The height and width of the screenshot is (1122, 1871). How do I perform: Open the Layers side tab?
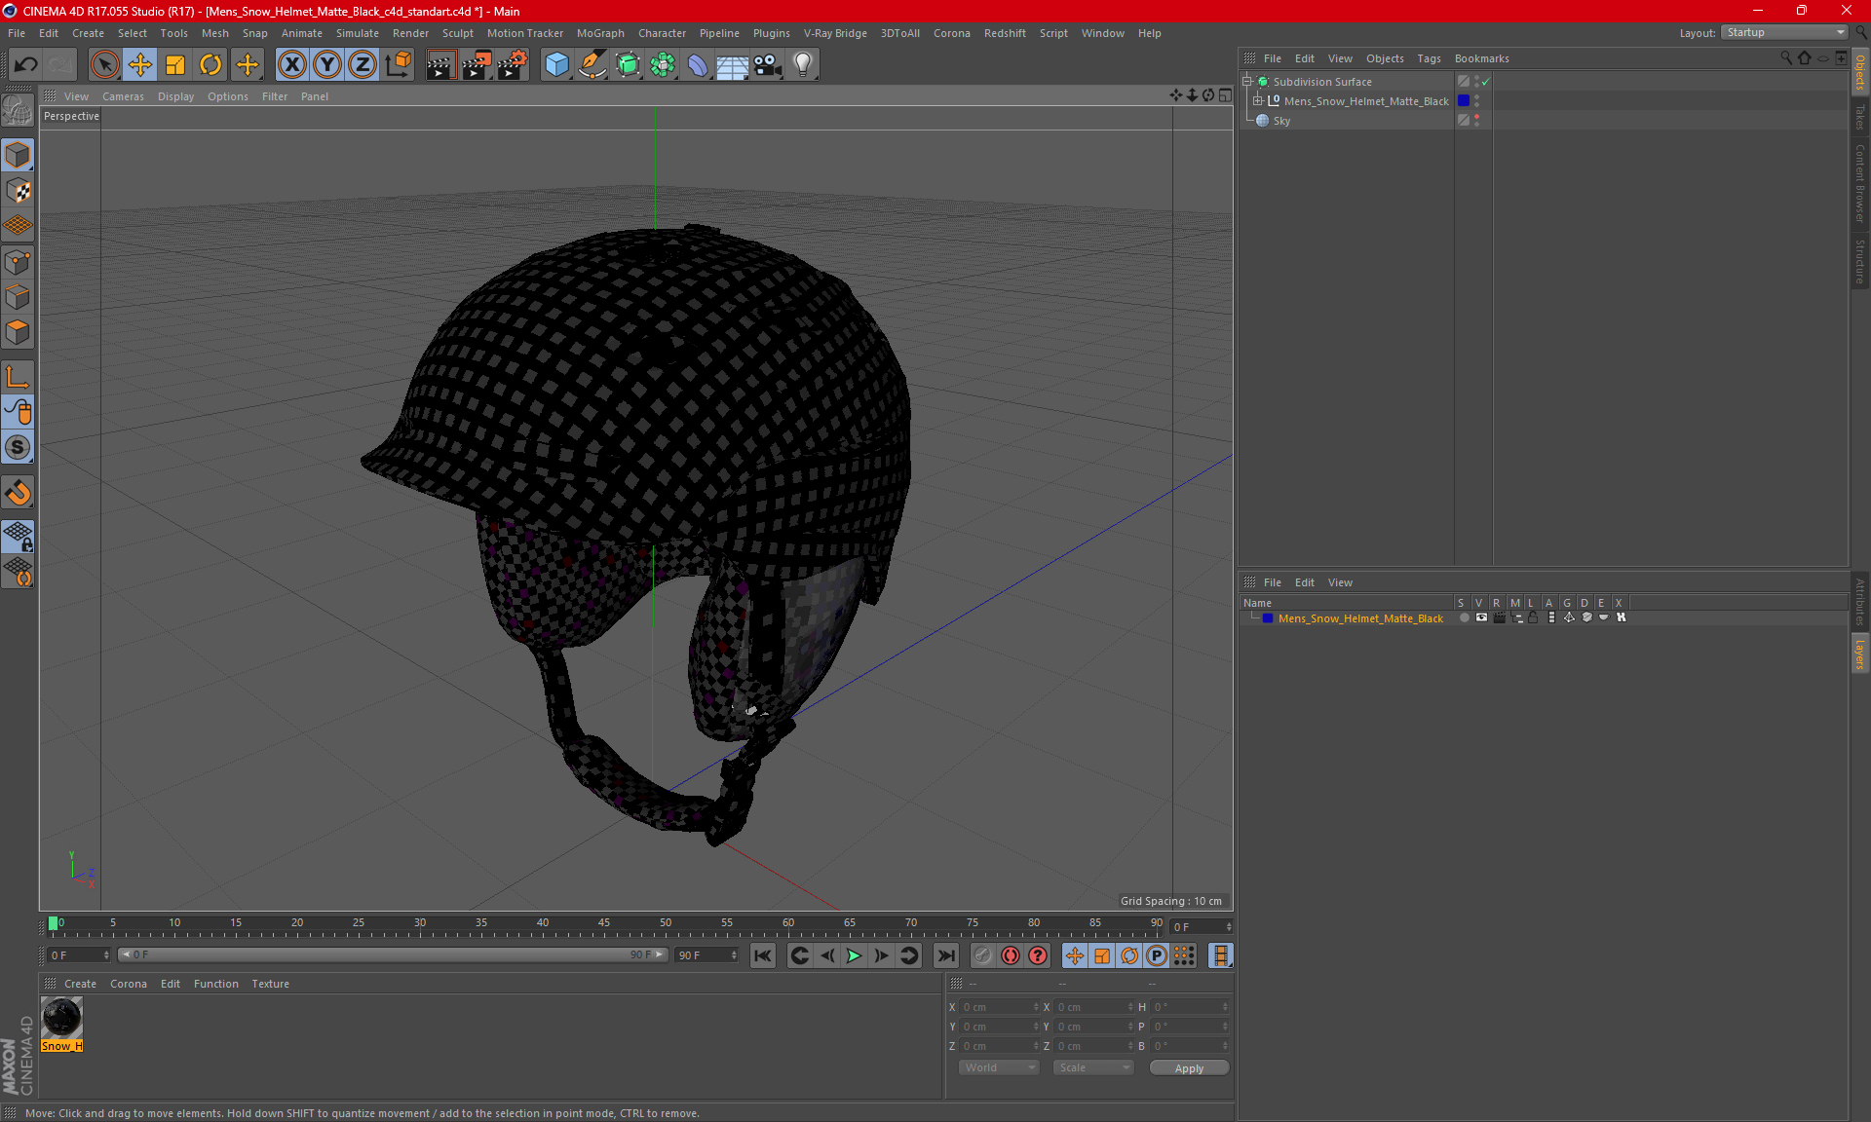pos(1859,654)
